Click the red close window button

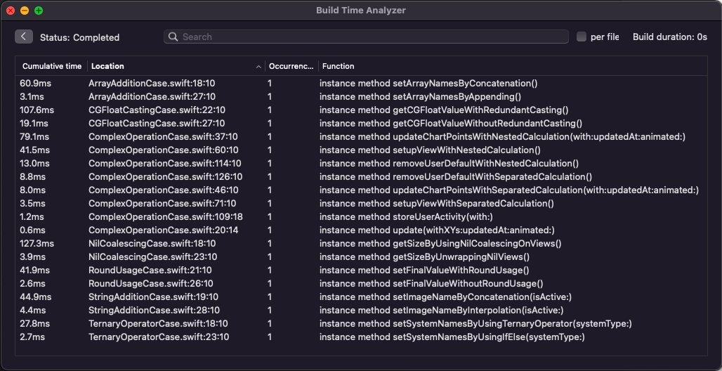11,11
